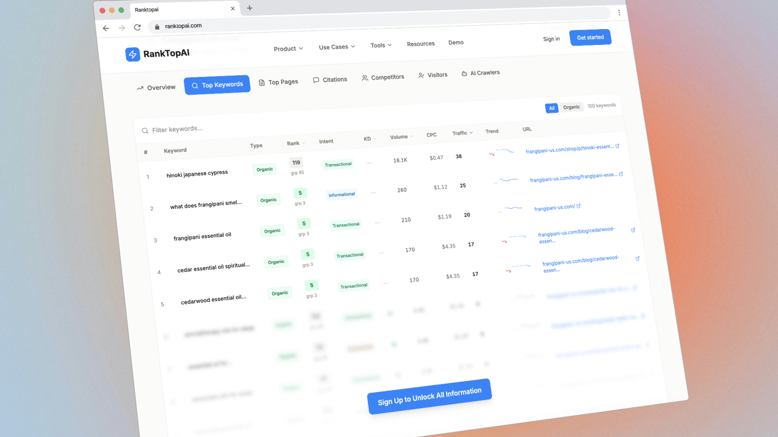Expand the Tools menu

pyautogui.click(x=380, y=45)
